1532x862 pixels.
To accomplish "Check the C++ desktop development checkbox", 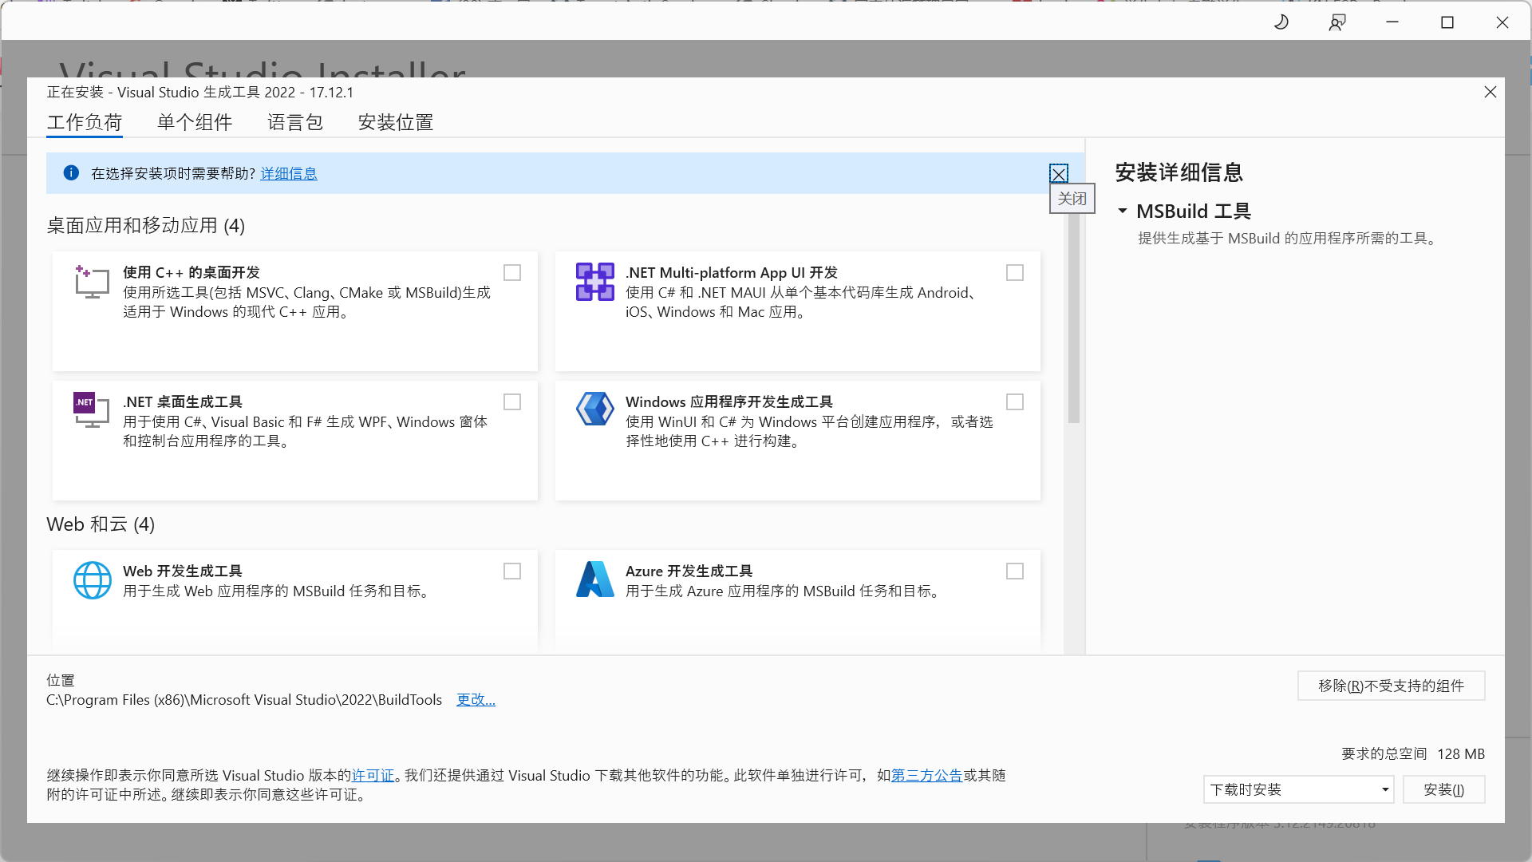I will coord(512,273).
